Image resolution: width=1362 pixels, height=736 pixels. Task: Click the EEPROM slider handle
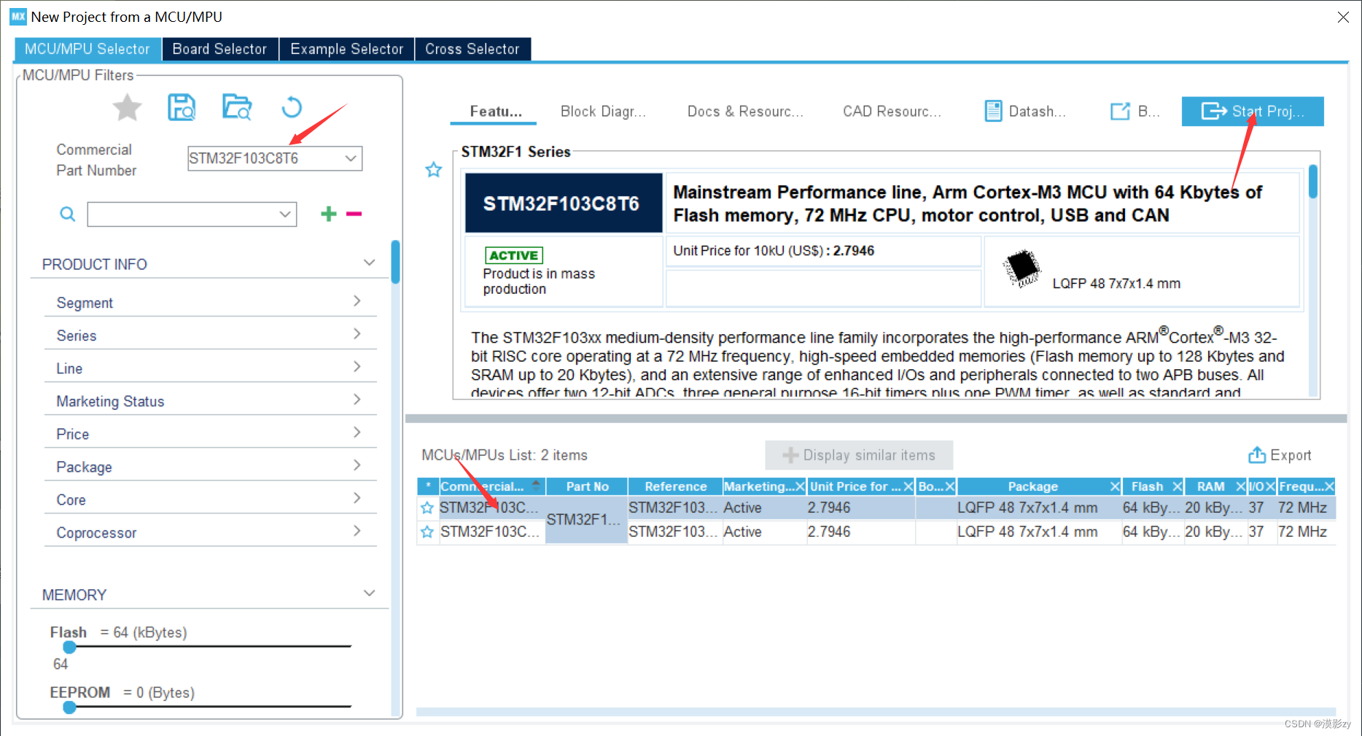click(x=69, y=707)
